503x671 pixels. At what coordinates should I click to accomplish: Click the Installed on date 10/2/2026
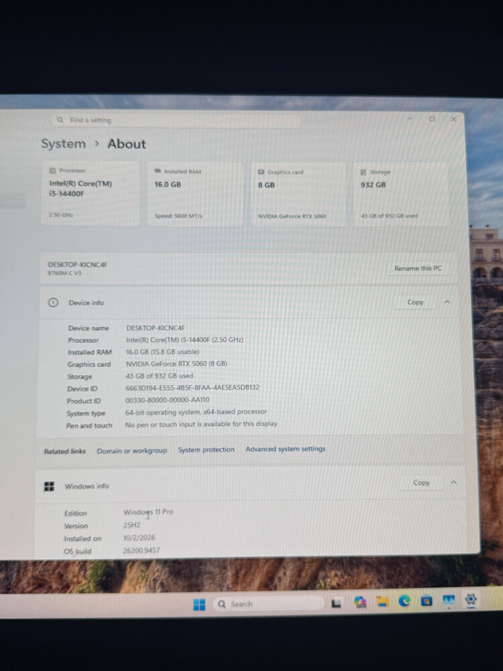139,537
